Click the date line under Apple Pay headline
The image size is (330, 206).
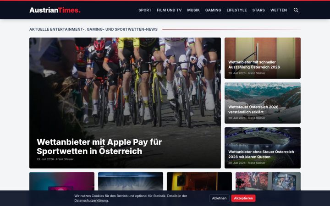[55, 159]
